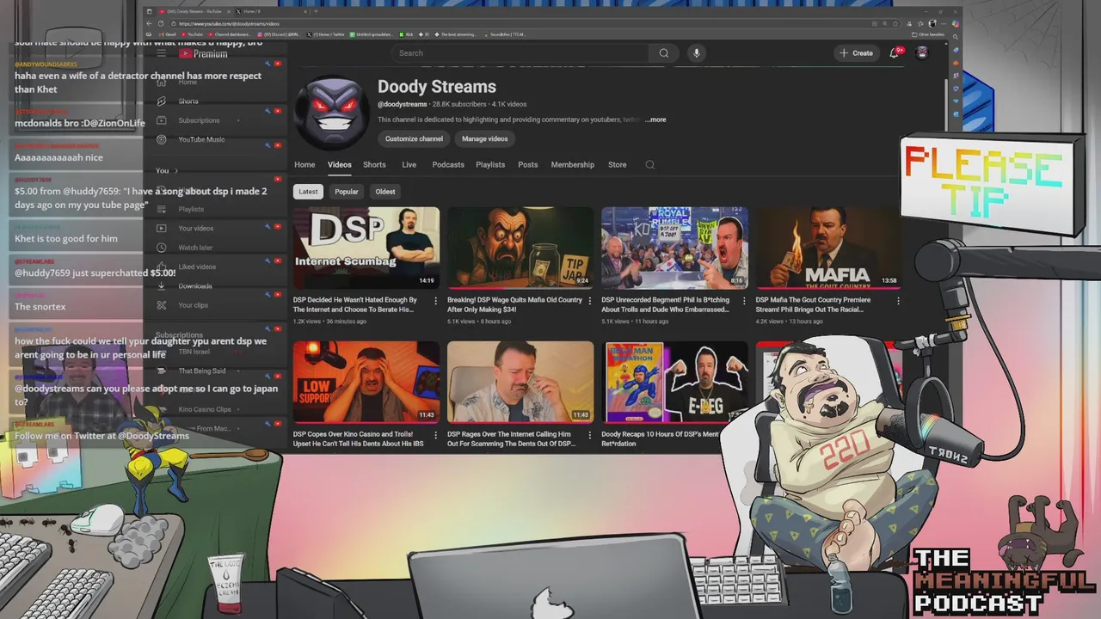Click the browser address bar URL

230,23
